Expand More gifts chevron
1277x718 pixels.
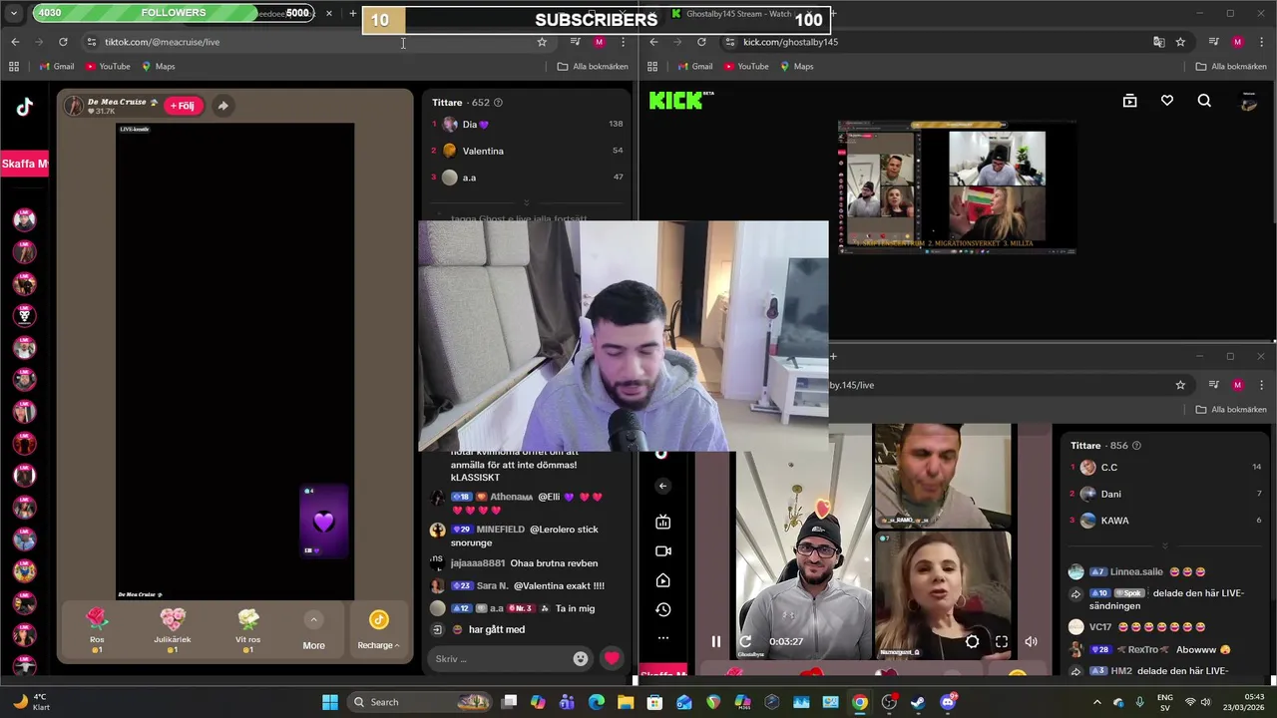coord(313,620)
